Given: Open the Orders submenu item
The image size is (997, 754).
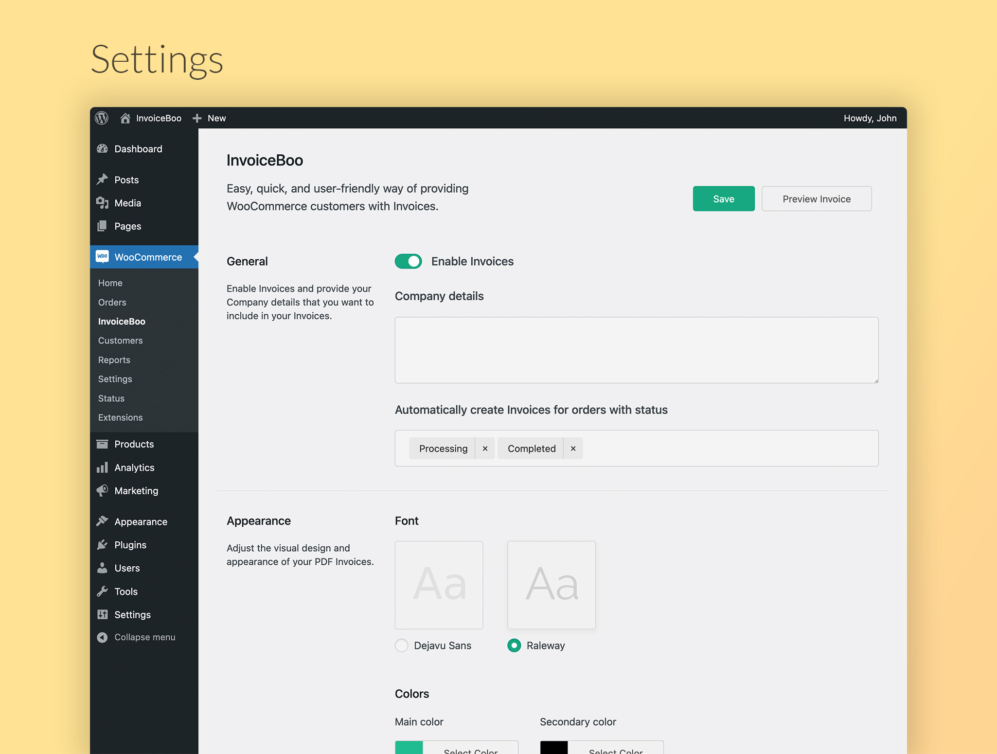Looking at the screenshot, I should click(112, 302).
